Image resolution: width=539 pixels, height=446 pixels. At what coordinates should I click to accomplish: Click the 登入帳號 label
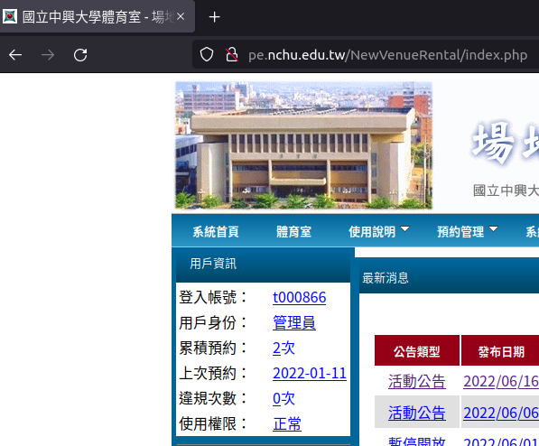click(x=213, y=297)
